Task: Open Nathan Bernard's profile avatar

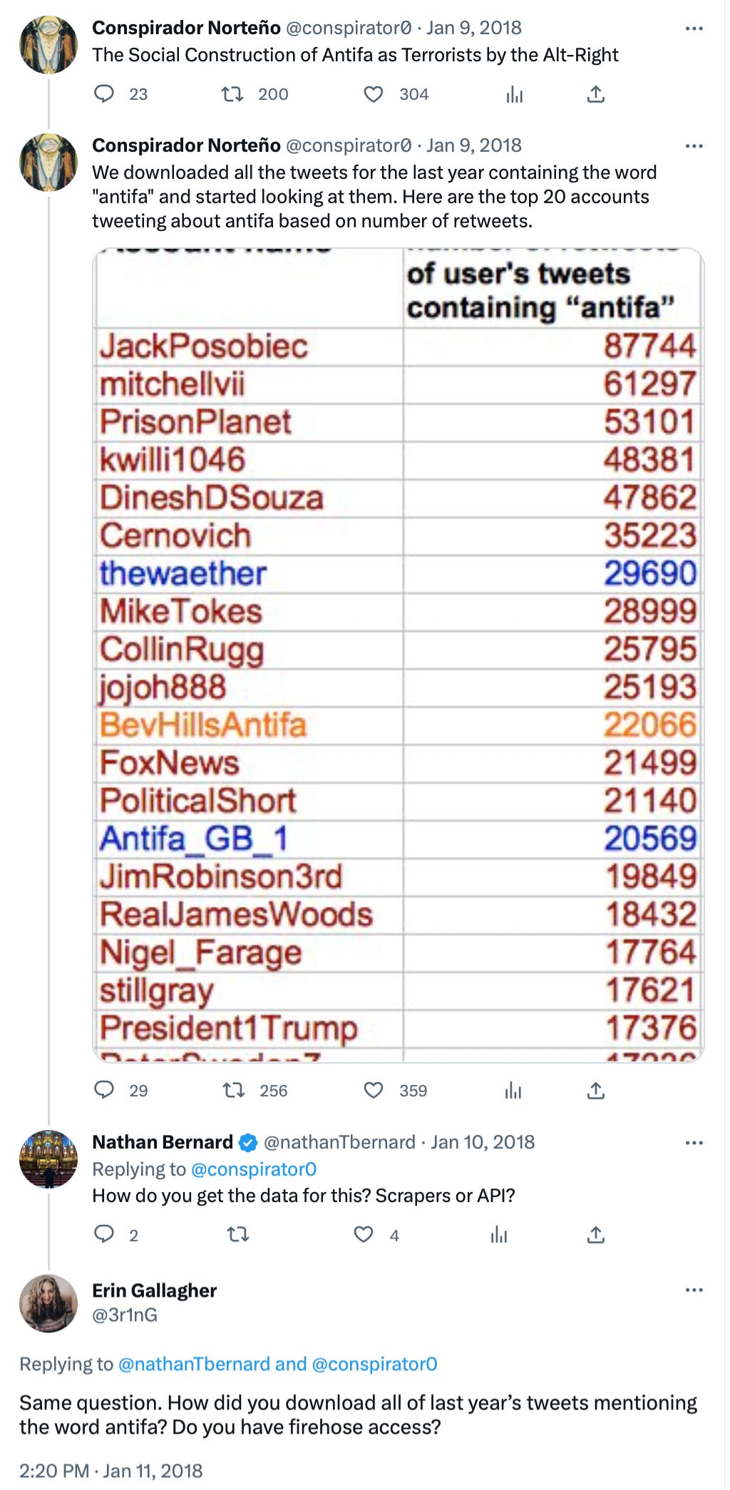Action: pyautogui.click(x=48, y=1158)
